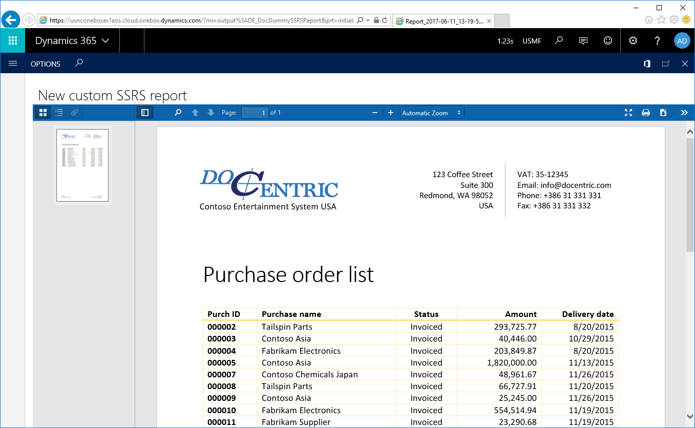Click the print icon in viewer toolbar

pyautogui.click(x=646, y=113)
